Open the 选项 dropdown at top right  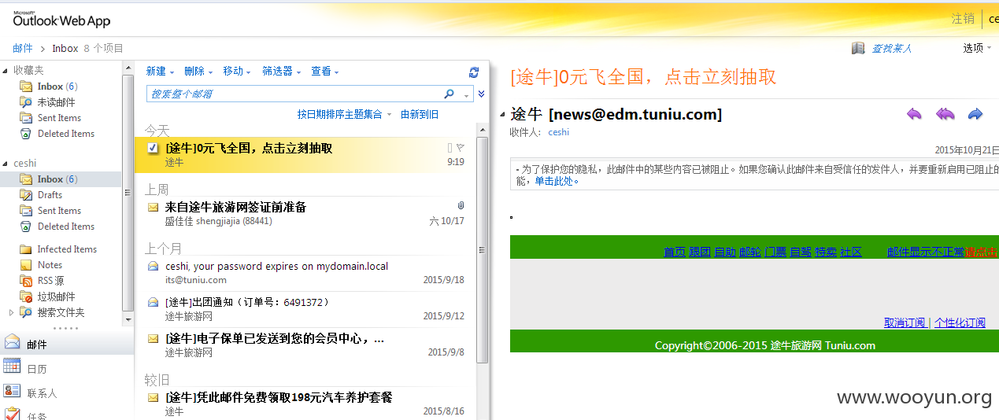(978, 48)
